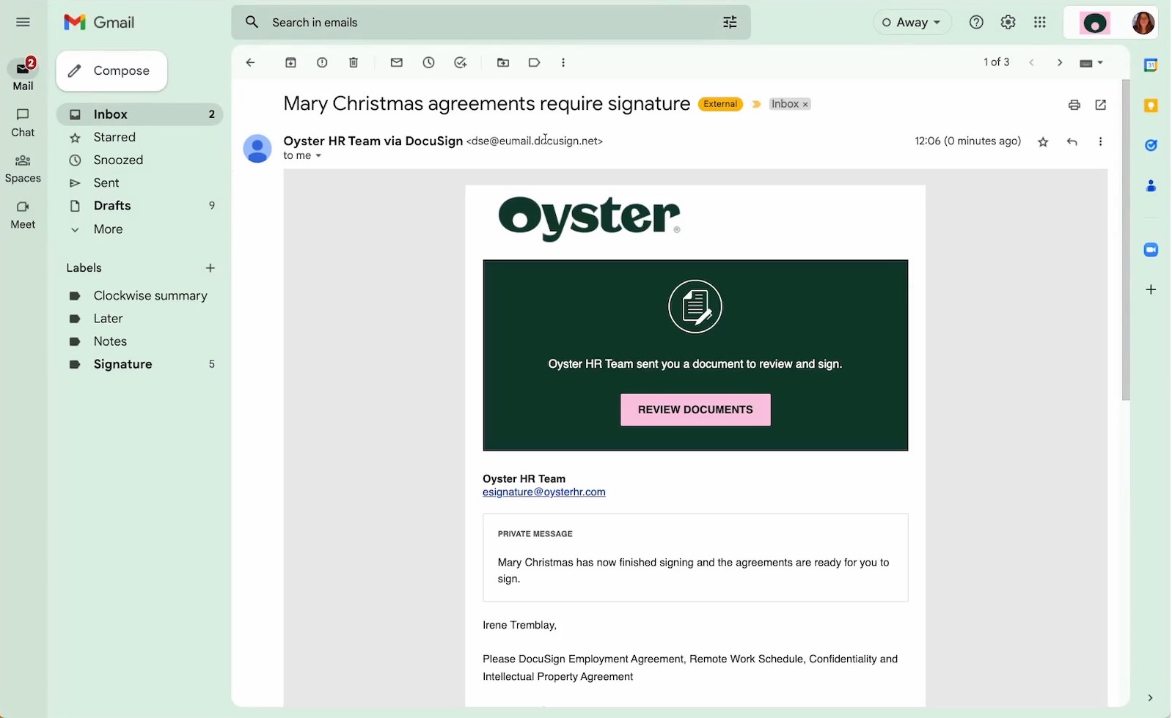Move email to a folder
This screenshot has width=1172, height=718.
point(503,63)
